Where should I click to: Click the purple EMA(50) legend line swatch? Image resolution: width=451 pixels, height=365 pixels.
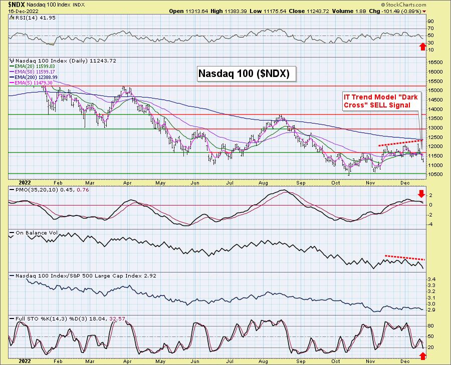point(13,71)
